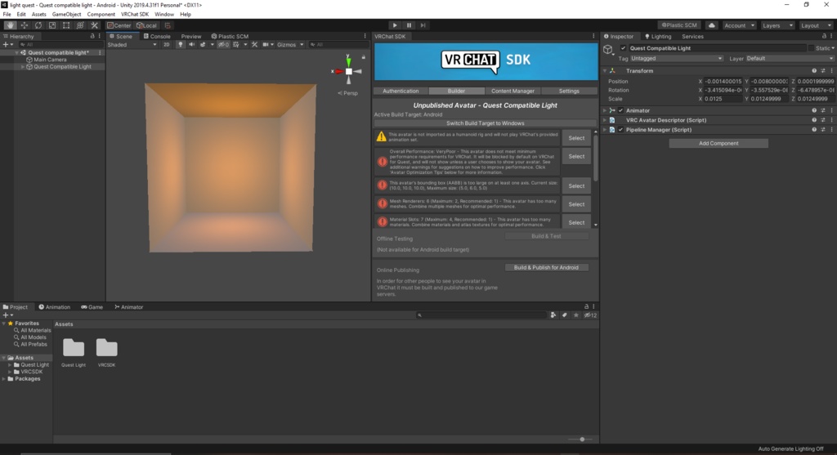Viewport: 837px width, 455px height.
Task: Open cloud services icon in toolbar
Action: pyautogui.click(x=712, y=25)
